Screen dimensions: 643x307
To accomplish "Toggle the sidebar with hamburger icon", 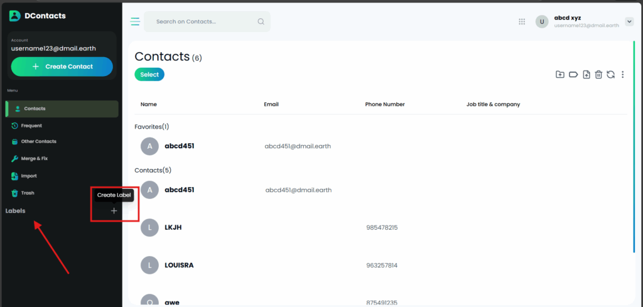I will coord(135,21).
